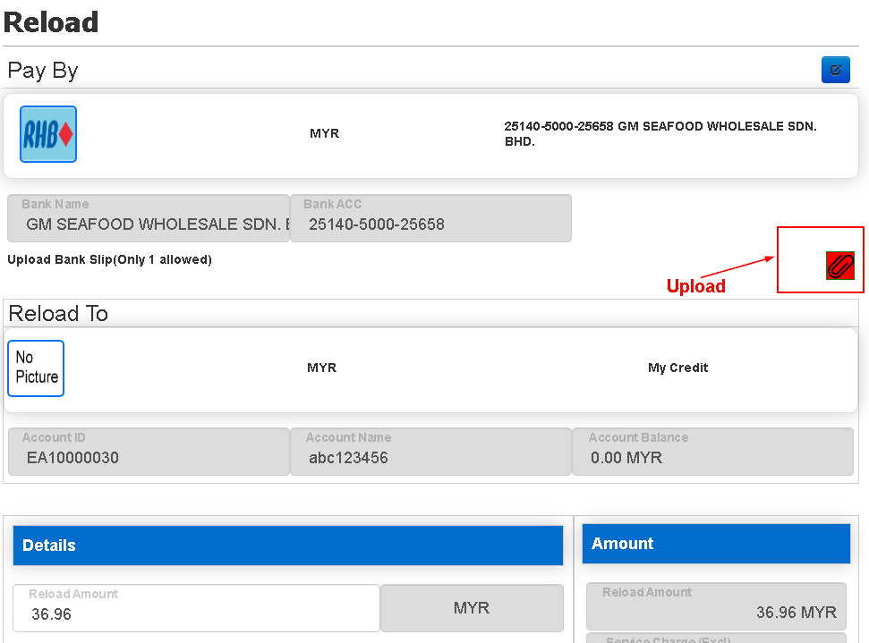
Task: Click MYR in the RHB bank row
Action: 324,133
